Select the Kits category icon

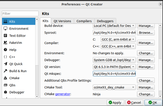5,21
